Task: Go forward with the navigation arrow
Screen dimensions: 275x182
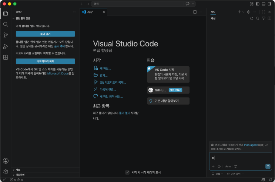Action: pyautogui.click(x=88, y=4)
